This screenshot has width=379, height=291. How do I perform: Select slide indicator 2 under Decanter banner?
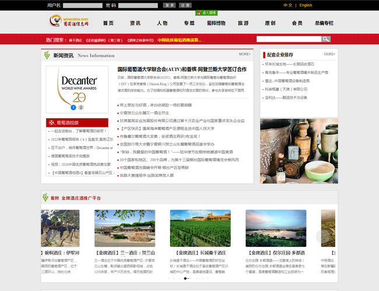[81, 107]
